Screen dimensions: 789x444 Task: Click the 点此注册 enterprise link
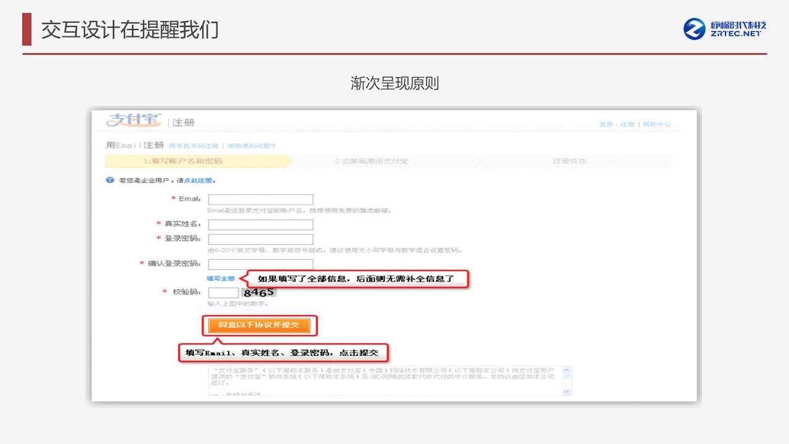coord(198,181)
